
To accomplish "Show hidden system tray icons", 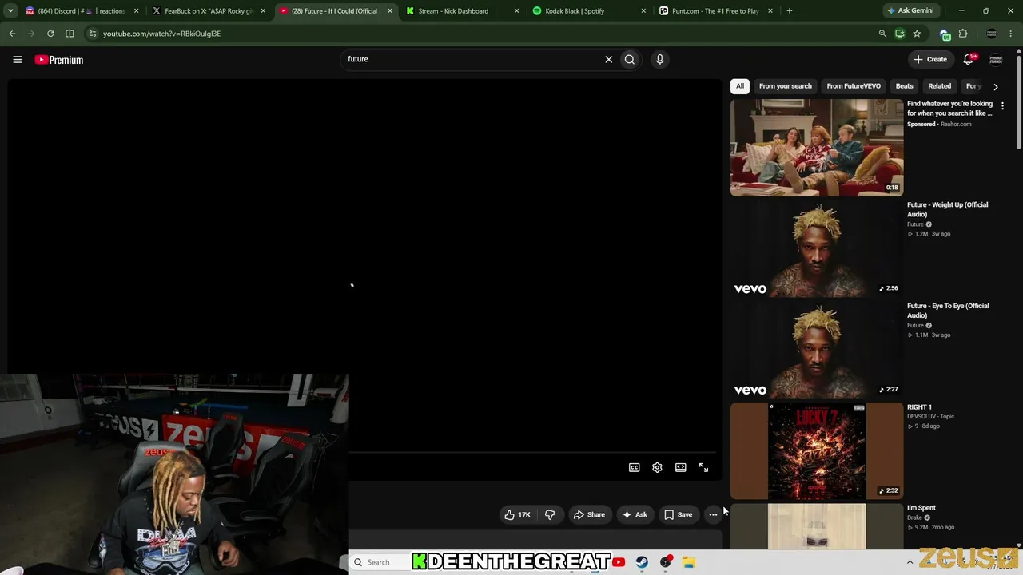I will tap(910, 562).
